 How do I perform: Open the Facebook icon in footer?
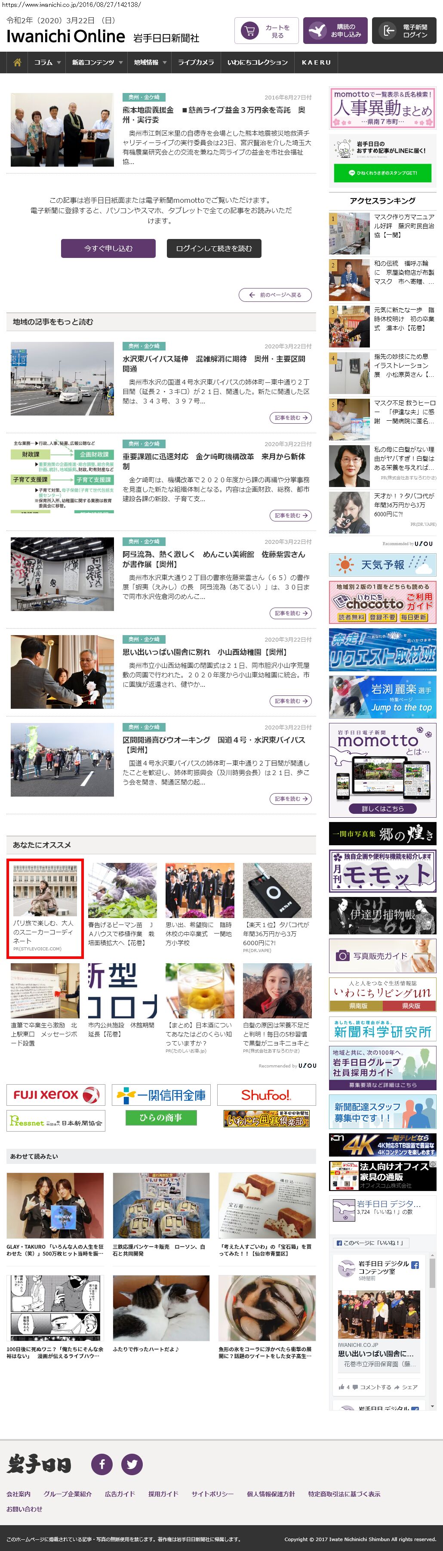[102, 1464]
